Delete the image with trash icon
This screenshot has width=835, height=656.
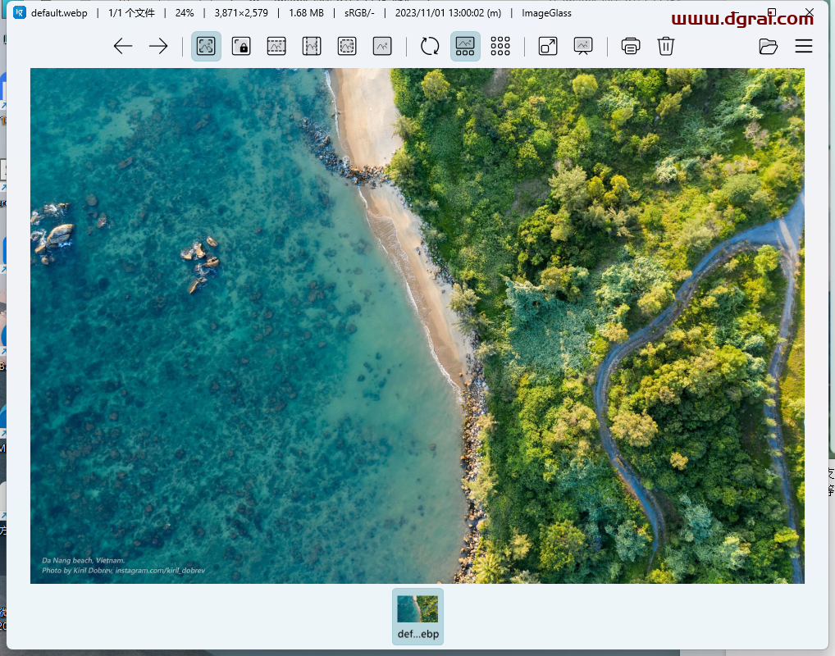pyautogui.click(x=666, y=46)
